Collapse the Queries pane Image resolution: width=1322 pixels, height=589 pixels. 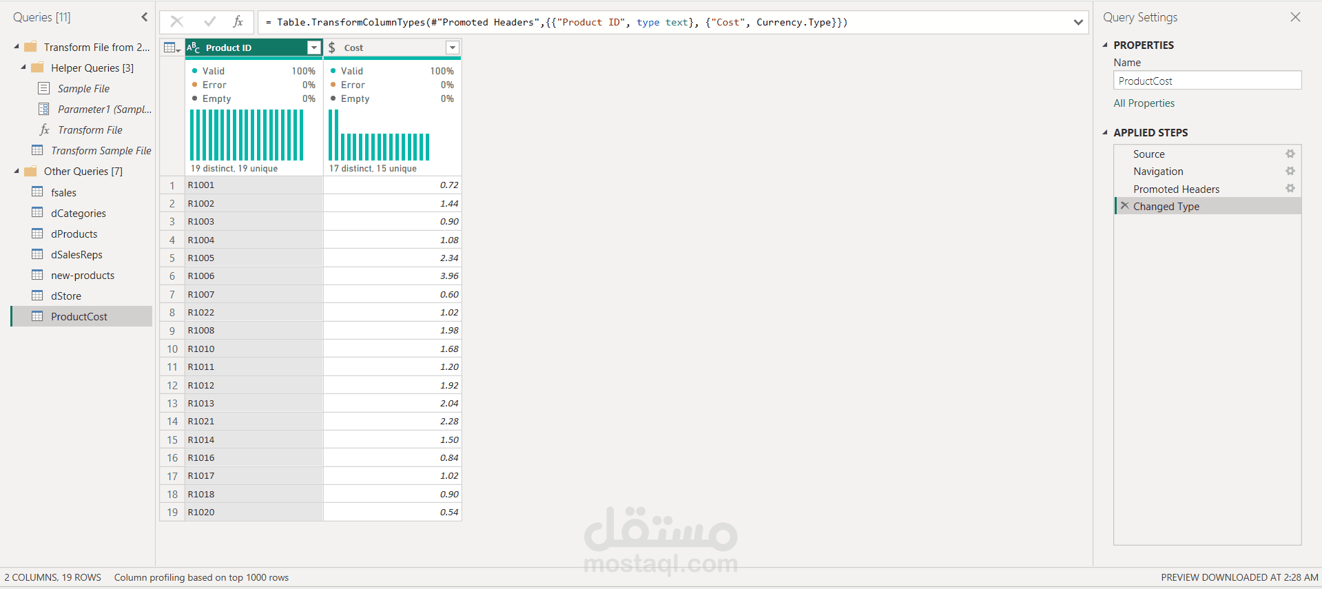click(144, 17)
